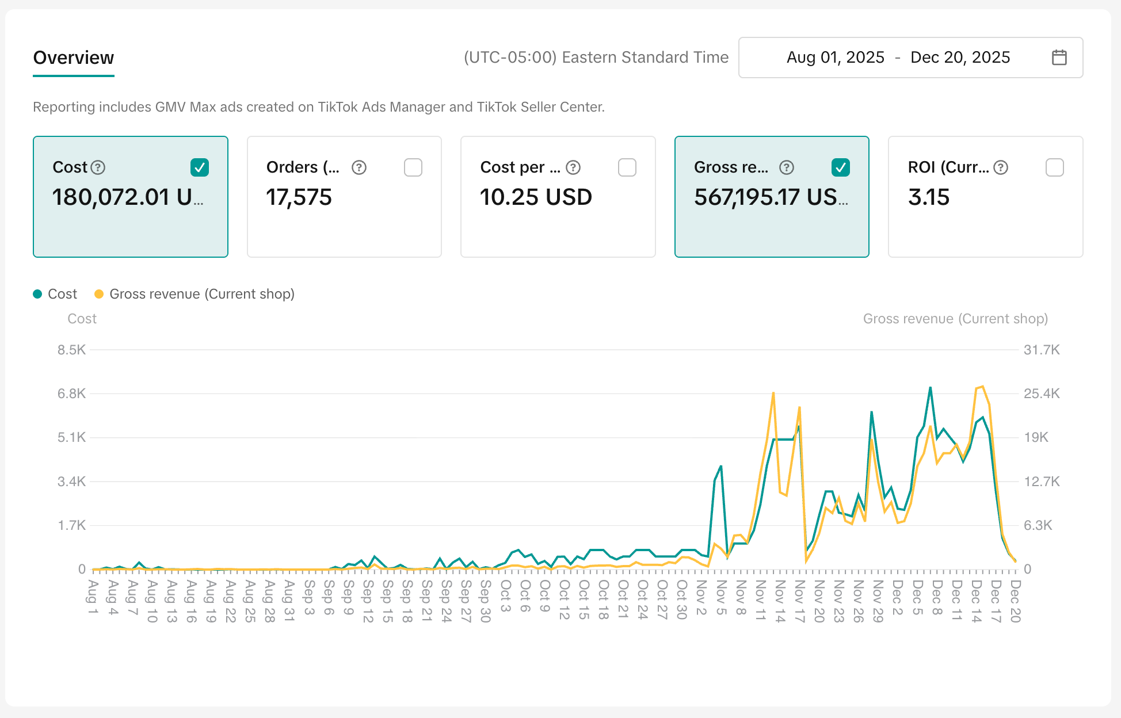The width and height of the screenshot is (1121, 718).
Task: Select the Dec 20, 2025 end date
Action: point(960,58)
